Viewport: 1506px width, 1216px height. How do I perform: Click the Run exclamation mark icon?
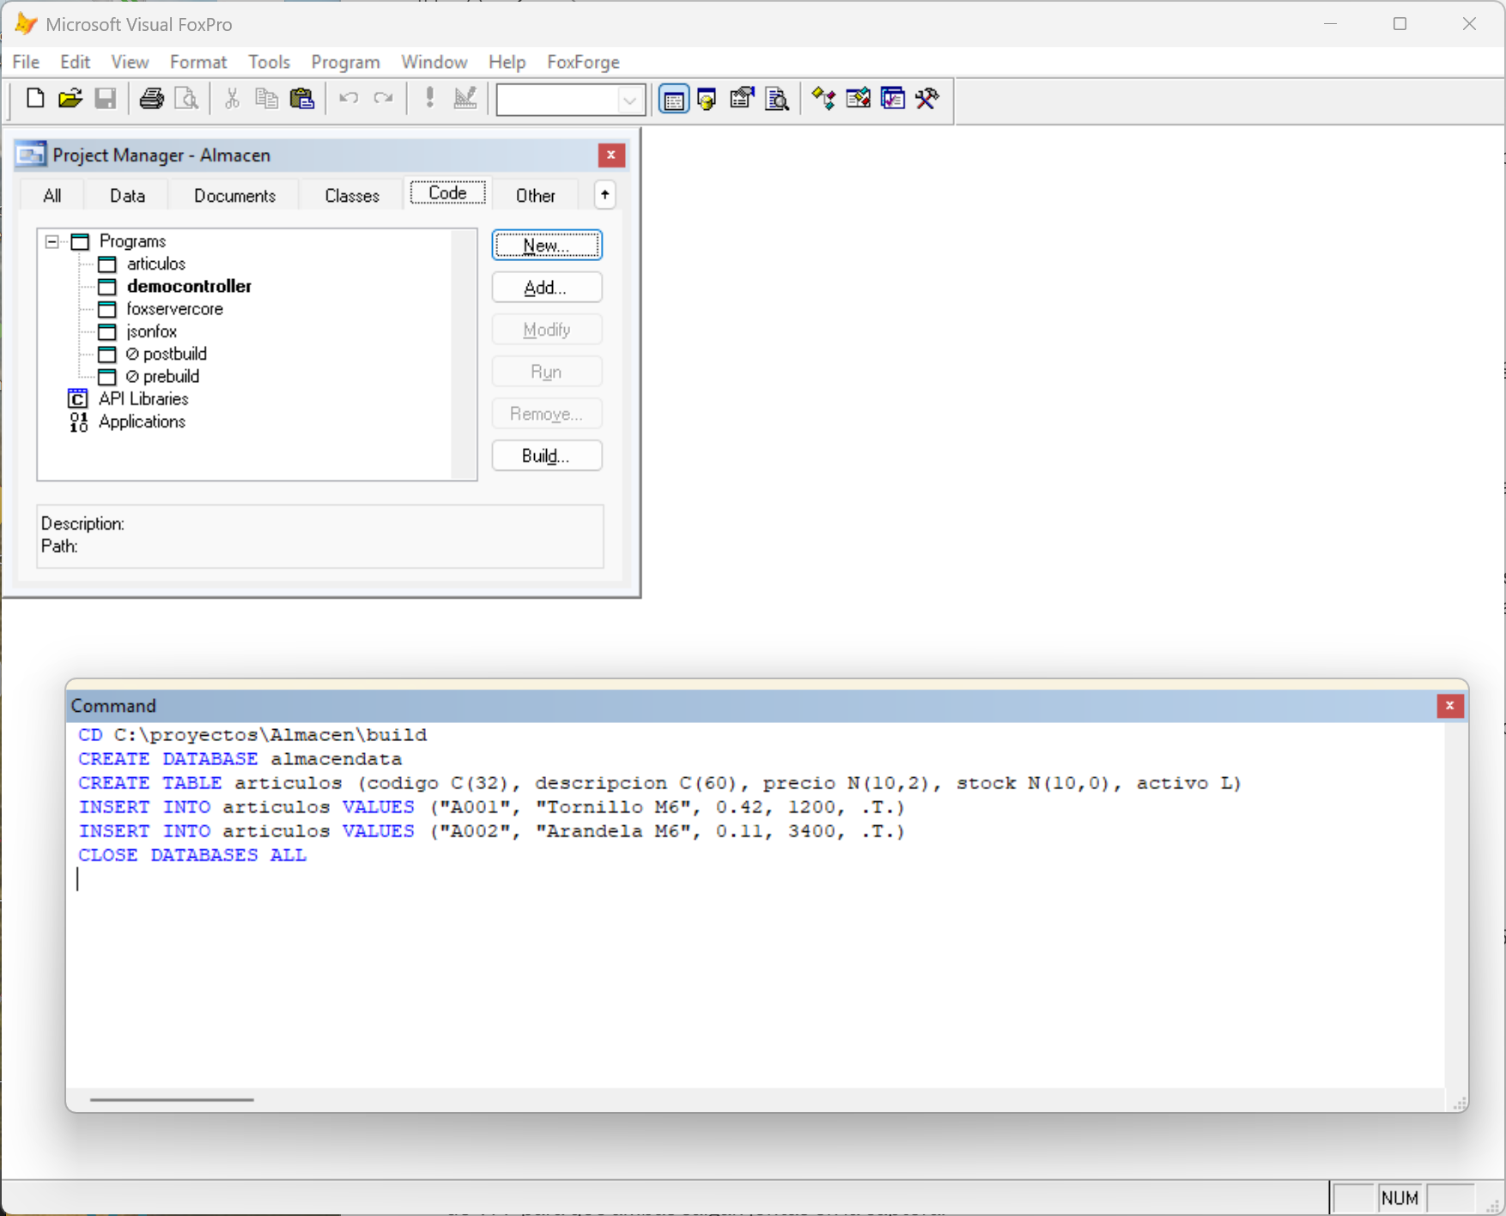point(430,99)
